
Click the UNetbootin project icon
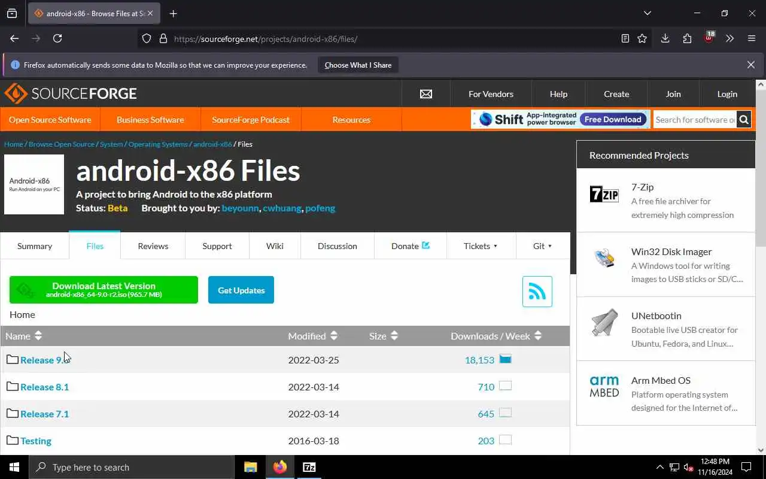[x=604, y=322]
